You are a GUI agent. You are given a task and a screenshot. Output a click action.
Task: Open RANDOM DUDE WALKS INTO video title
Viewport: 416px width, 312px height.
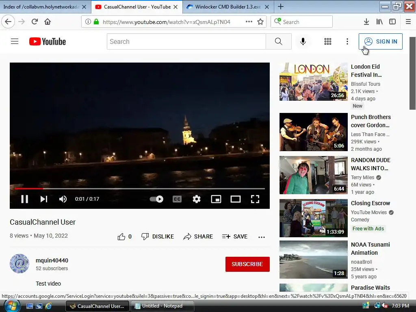(370, 164)
